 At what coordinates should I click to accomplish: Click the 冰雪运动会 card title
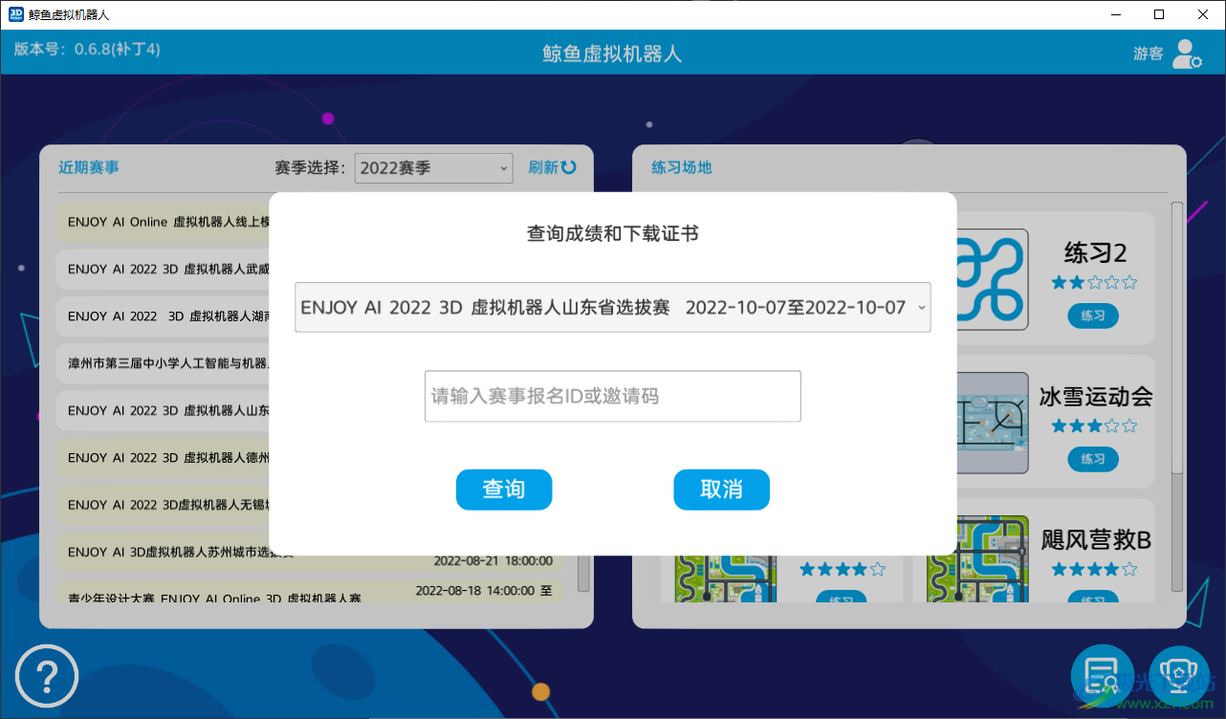[x=1096, y=397]
